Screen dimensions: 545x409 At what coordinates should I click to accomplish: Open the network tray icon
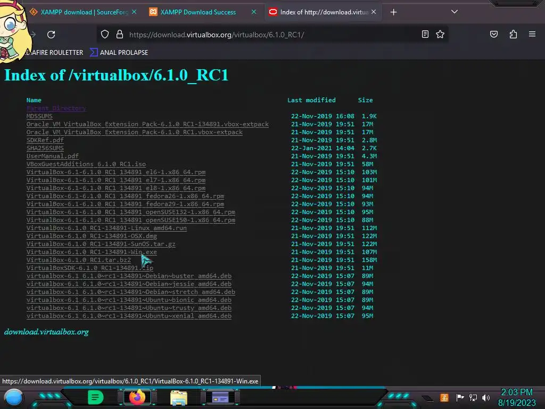(473, 397)
